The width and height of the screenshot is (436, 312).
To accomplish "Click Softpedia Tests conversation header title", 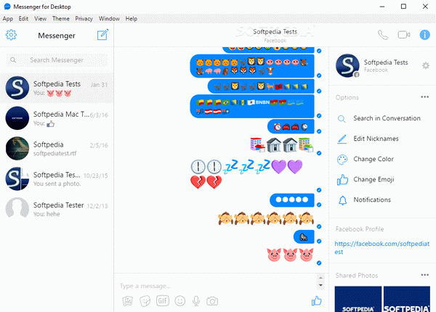I will tap(275, 32).
